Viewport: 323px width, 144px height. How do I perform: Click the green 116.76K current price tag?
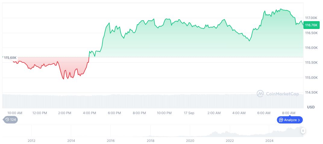click(312, 25)
